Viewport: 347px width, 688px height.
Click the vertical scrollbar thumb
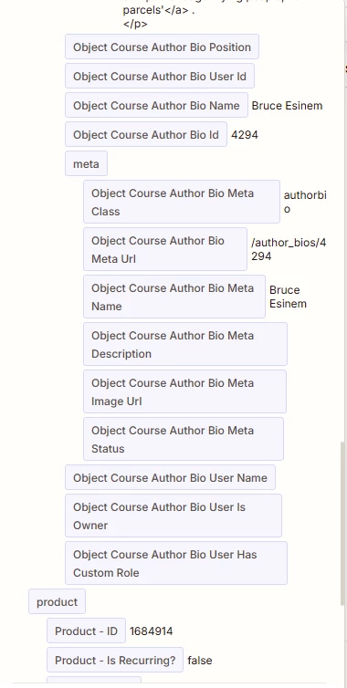click(342, 525)
